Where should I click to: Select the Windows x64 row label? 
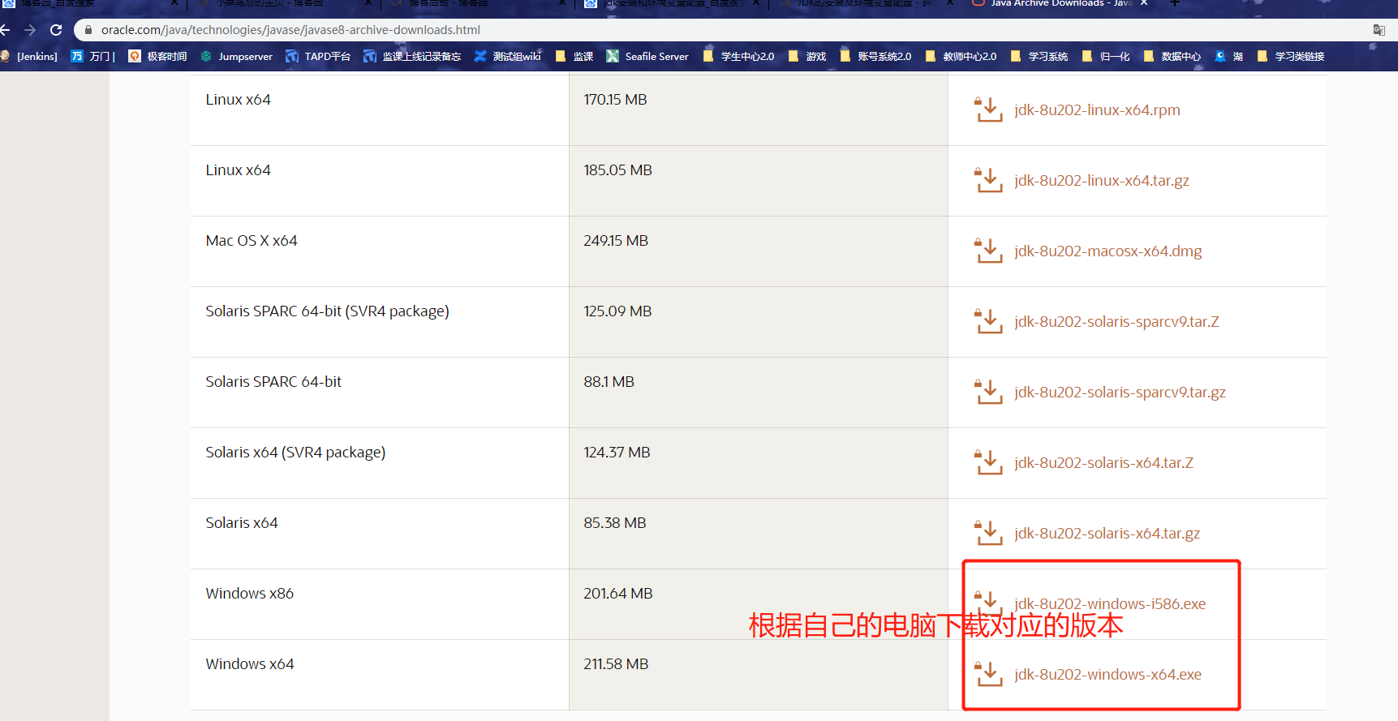250,664
